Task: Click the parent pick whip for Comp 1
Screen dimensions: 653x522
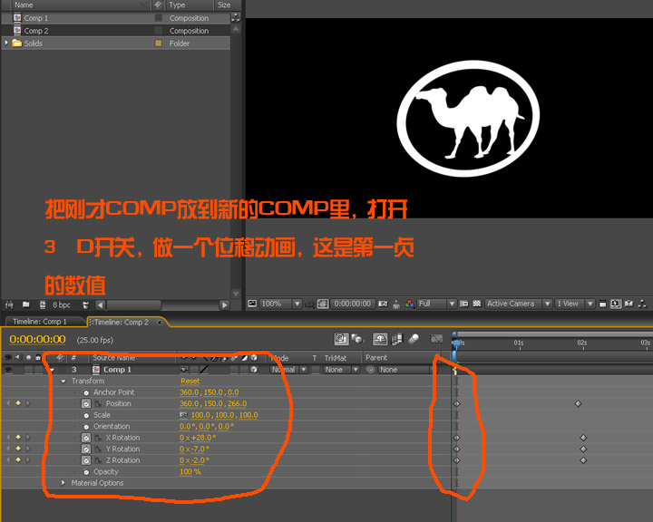Action: point(370,370)
